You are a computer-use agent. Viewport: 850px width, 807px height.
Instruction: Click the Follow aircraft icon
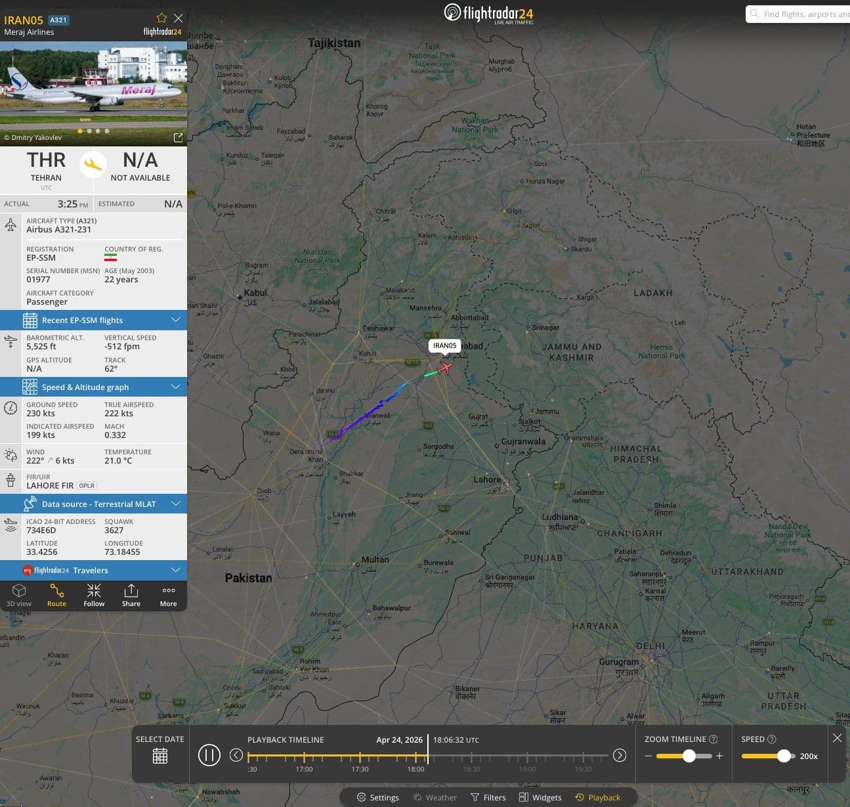(x=94, y=595)
